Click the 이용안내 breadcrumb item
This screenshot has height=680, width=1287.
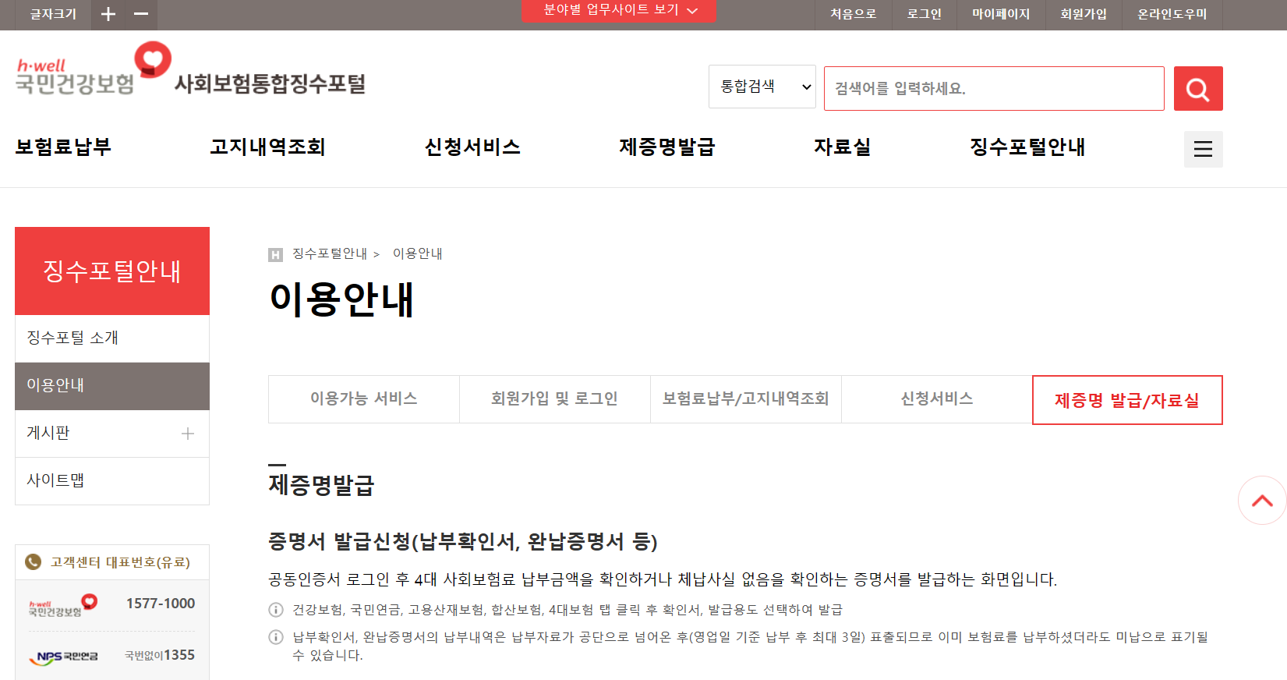point(418,254)
